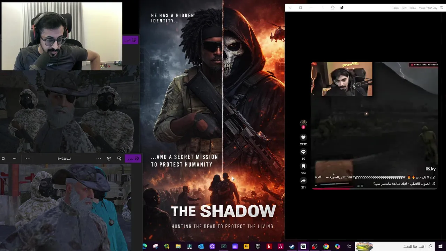Click purple edit button in النقاط.PNG viewer
The height and width of the screenshot is (251, 446).
pyautogui.click(x=133, y=159)
